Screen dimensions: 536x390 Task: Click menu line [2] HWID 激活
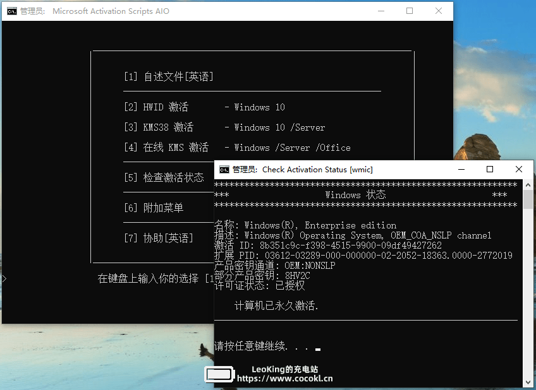pyautogui.click(x=204, y=107)
